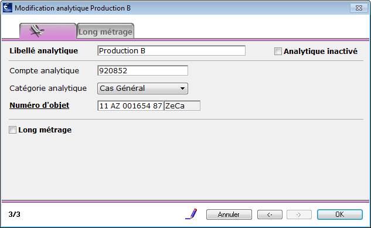Tick the Long métrage checkbox

12,130
